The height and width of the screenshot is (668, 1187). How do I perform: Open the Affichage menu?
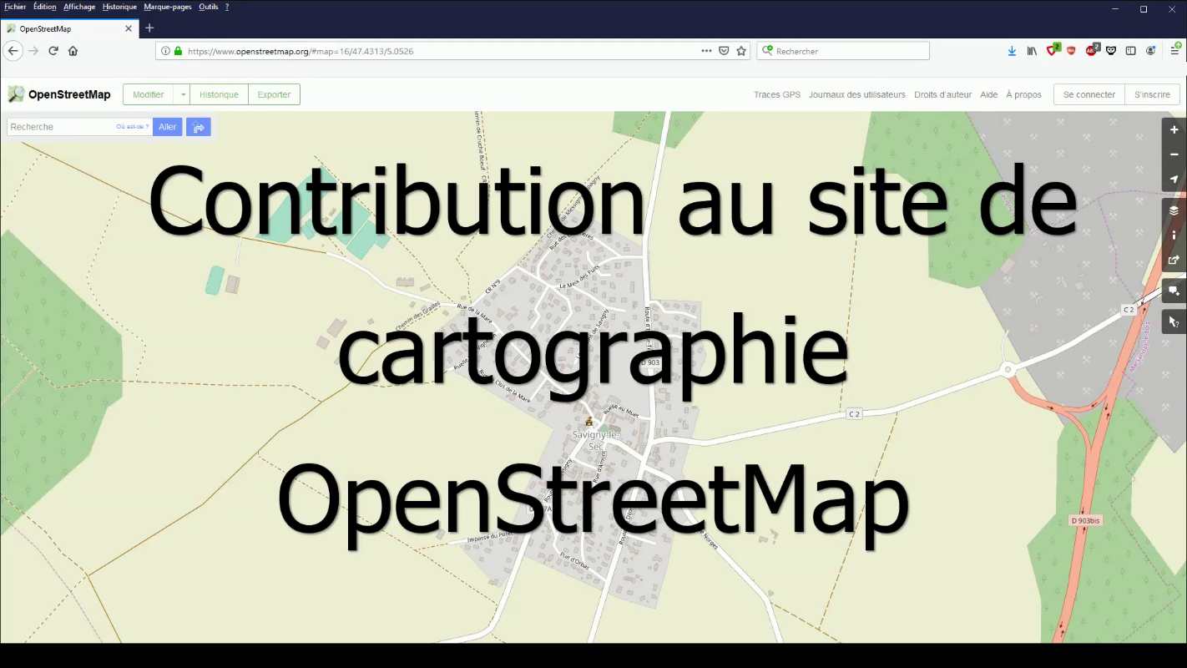tap(79, 7)
